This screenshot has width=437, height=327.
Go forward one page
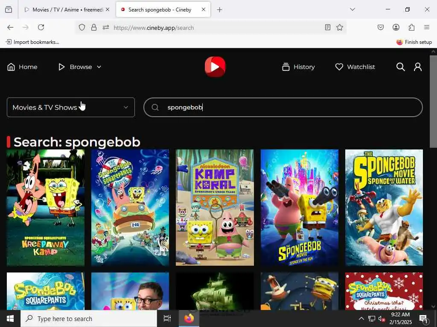(x=25, y=27)
